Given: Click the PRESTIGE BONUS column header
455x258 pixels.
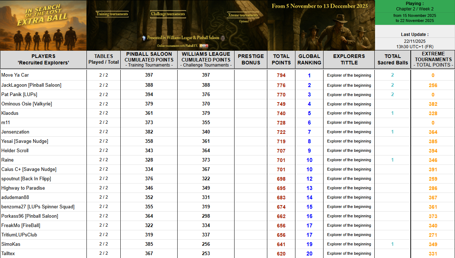Looking at the screenshot, I should click(251, 59).
